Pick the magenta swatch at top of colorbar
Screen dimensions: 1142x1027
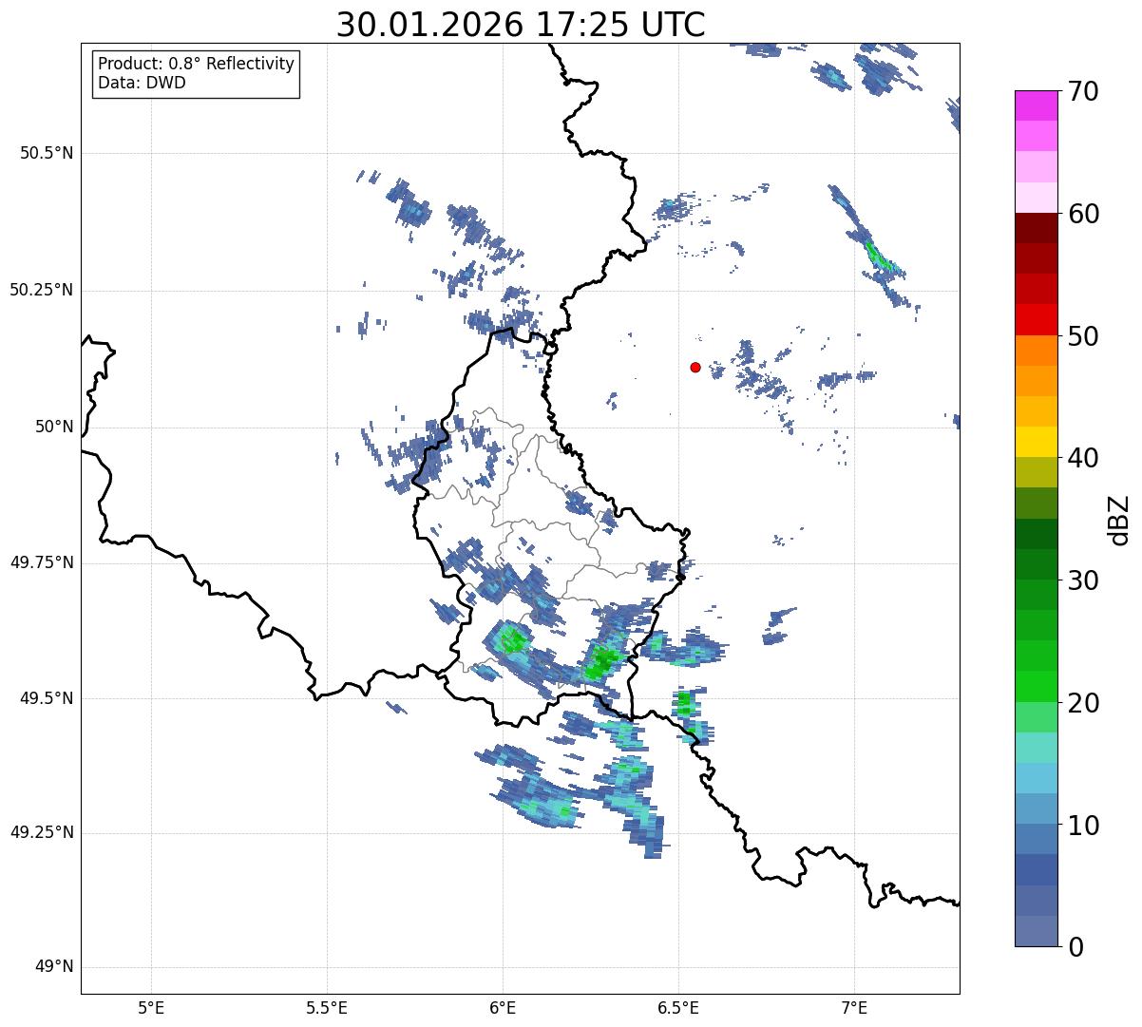point(1036,105)
